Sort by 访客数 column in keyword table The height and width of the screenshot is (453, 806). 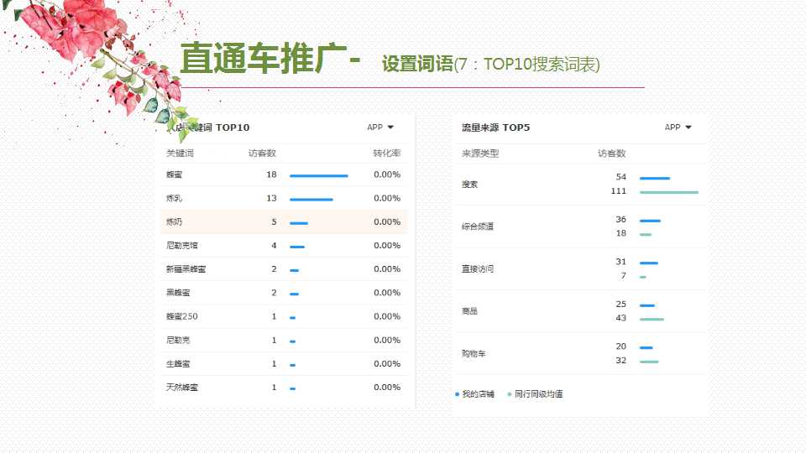click(x=262, y=154)
